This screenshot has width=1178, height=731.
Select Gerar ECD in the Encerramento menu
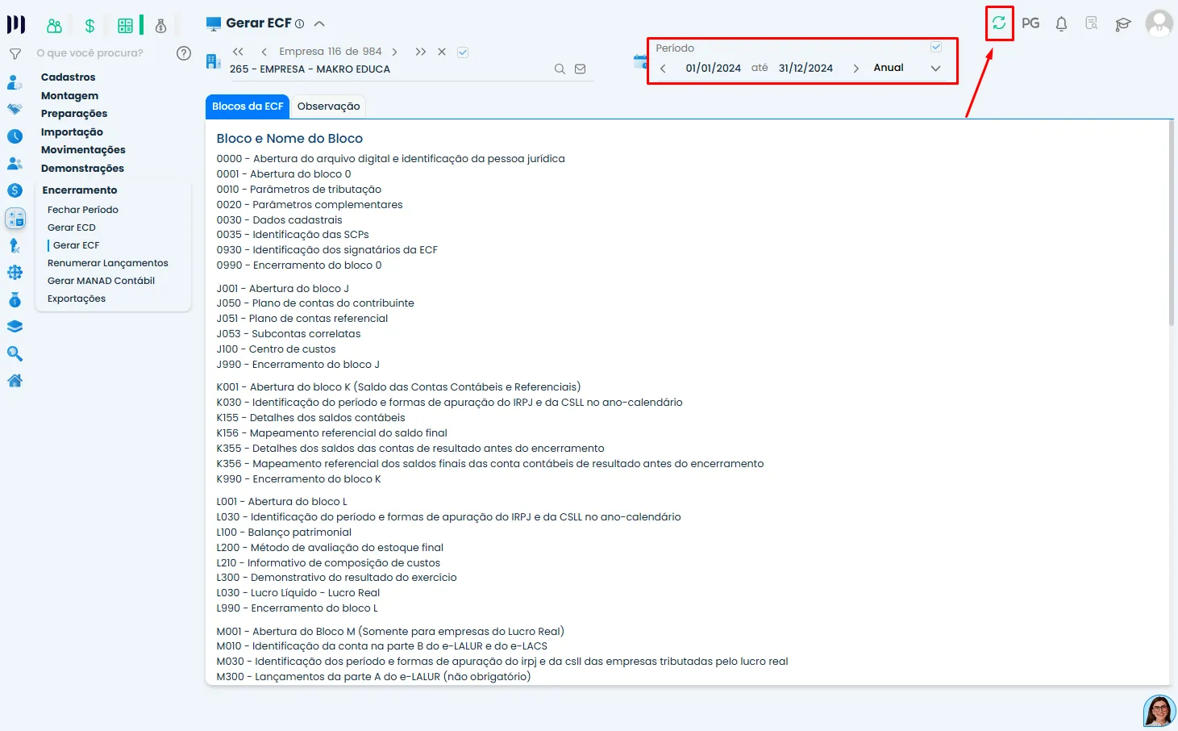point(72,228)
